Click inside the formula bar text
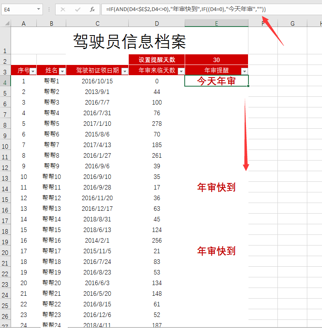The width and height of the screenshot is (322, 328). point(186,9)
